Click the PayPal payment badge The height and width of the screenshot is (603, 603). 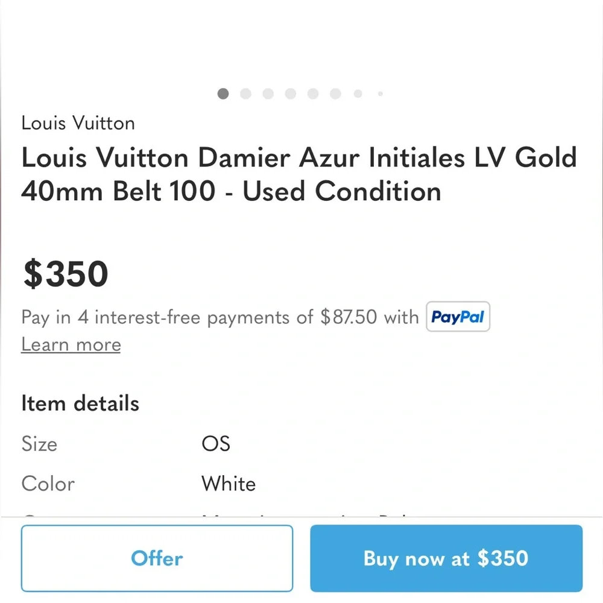point(458,317)
